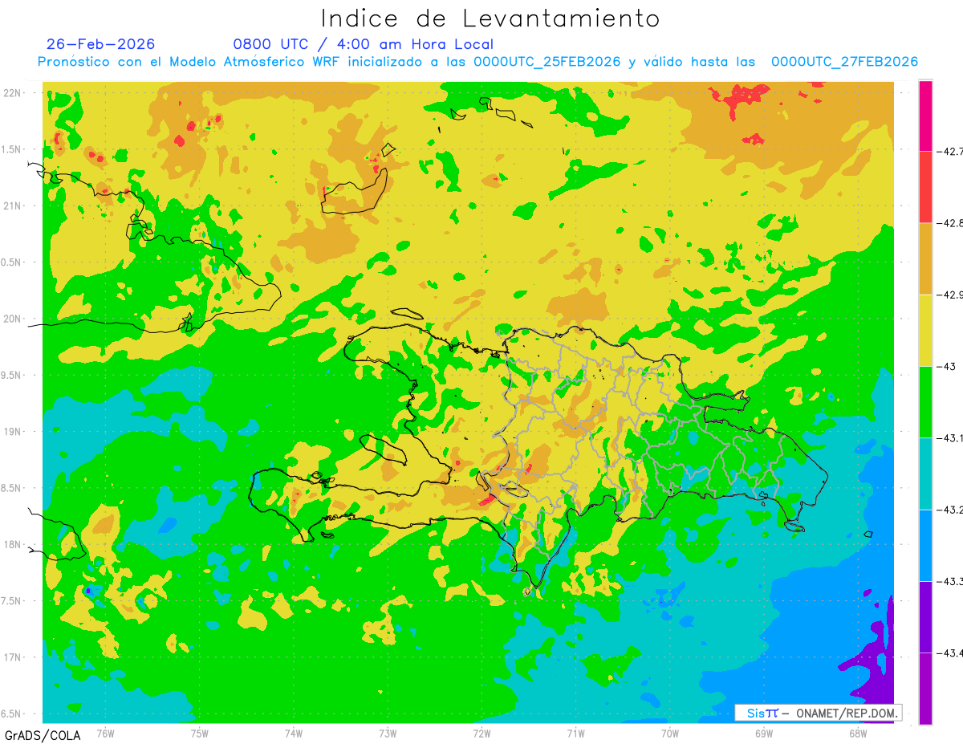
Task: Click the '19N' latitude label
Action: [x=13, y=431]
